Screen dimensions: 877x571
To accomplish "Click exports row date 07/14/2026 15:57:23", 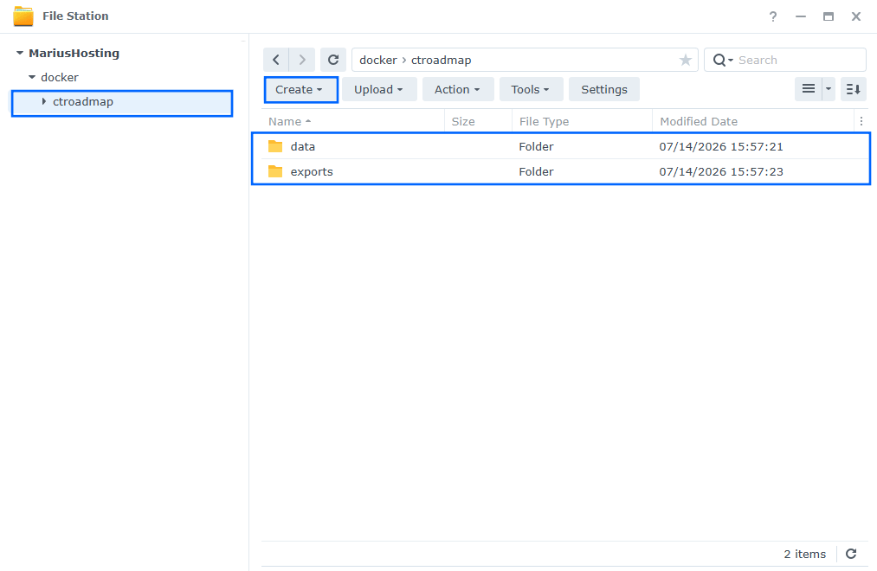I will 721,171.
